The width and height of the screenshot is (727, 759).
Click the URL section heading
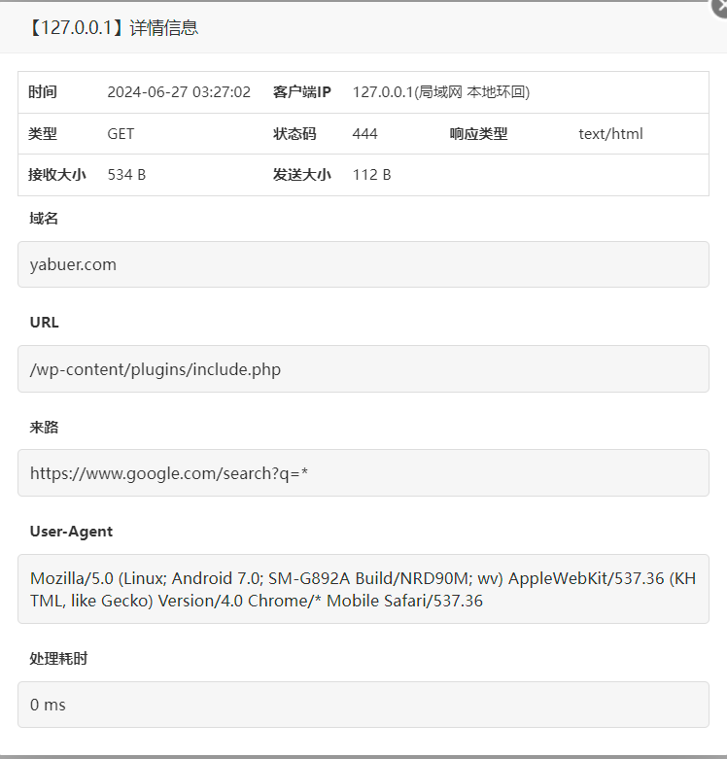(44, 323)
